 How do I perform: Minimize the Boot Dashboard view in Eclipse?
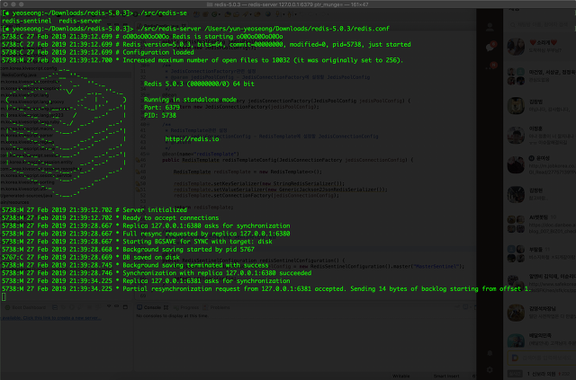pos(117,306)
